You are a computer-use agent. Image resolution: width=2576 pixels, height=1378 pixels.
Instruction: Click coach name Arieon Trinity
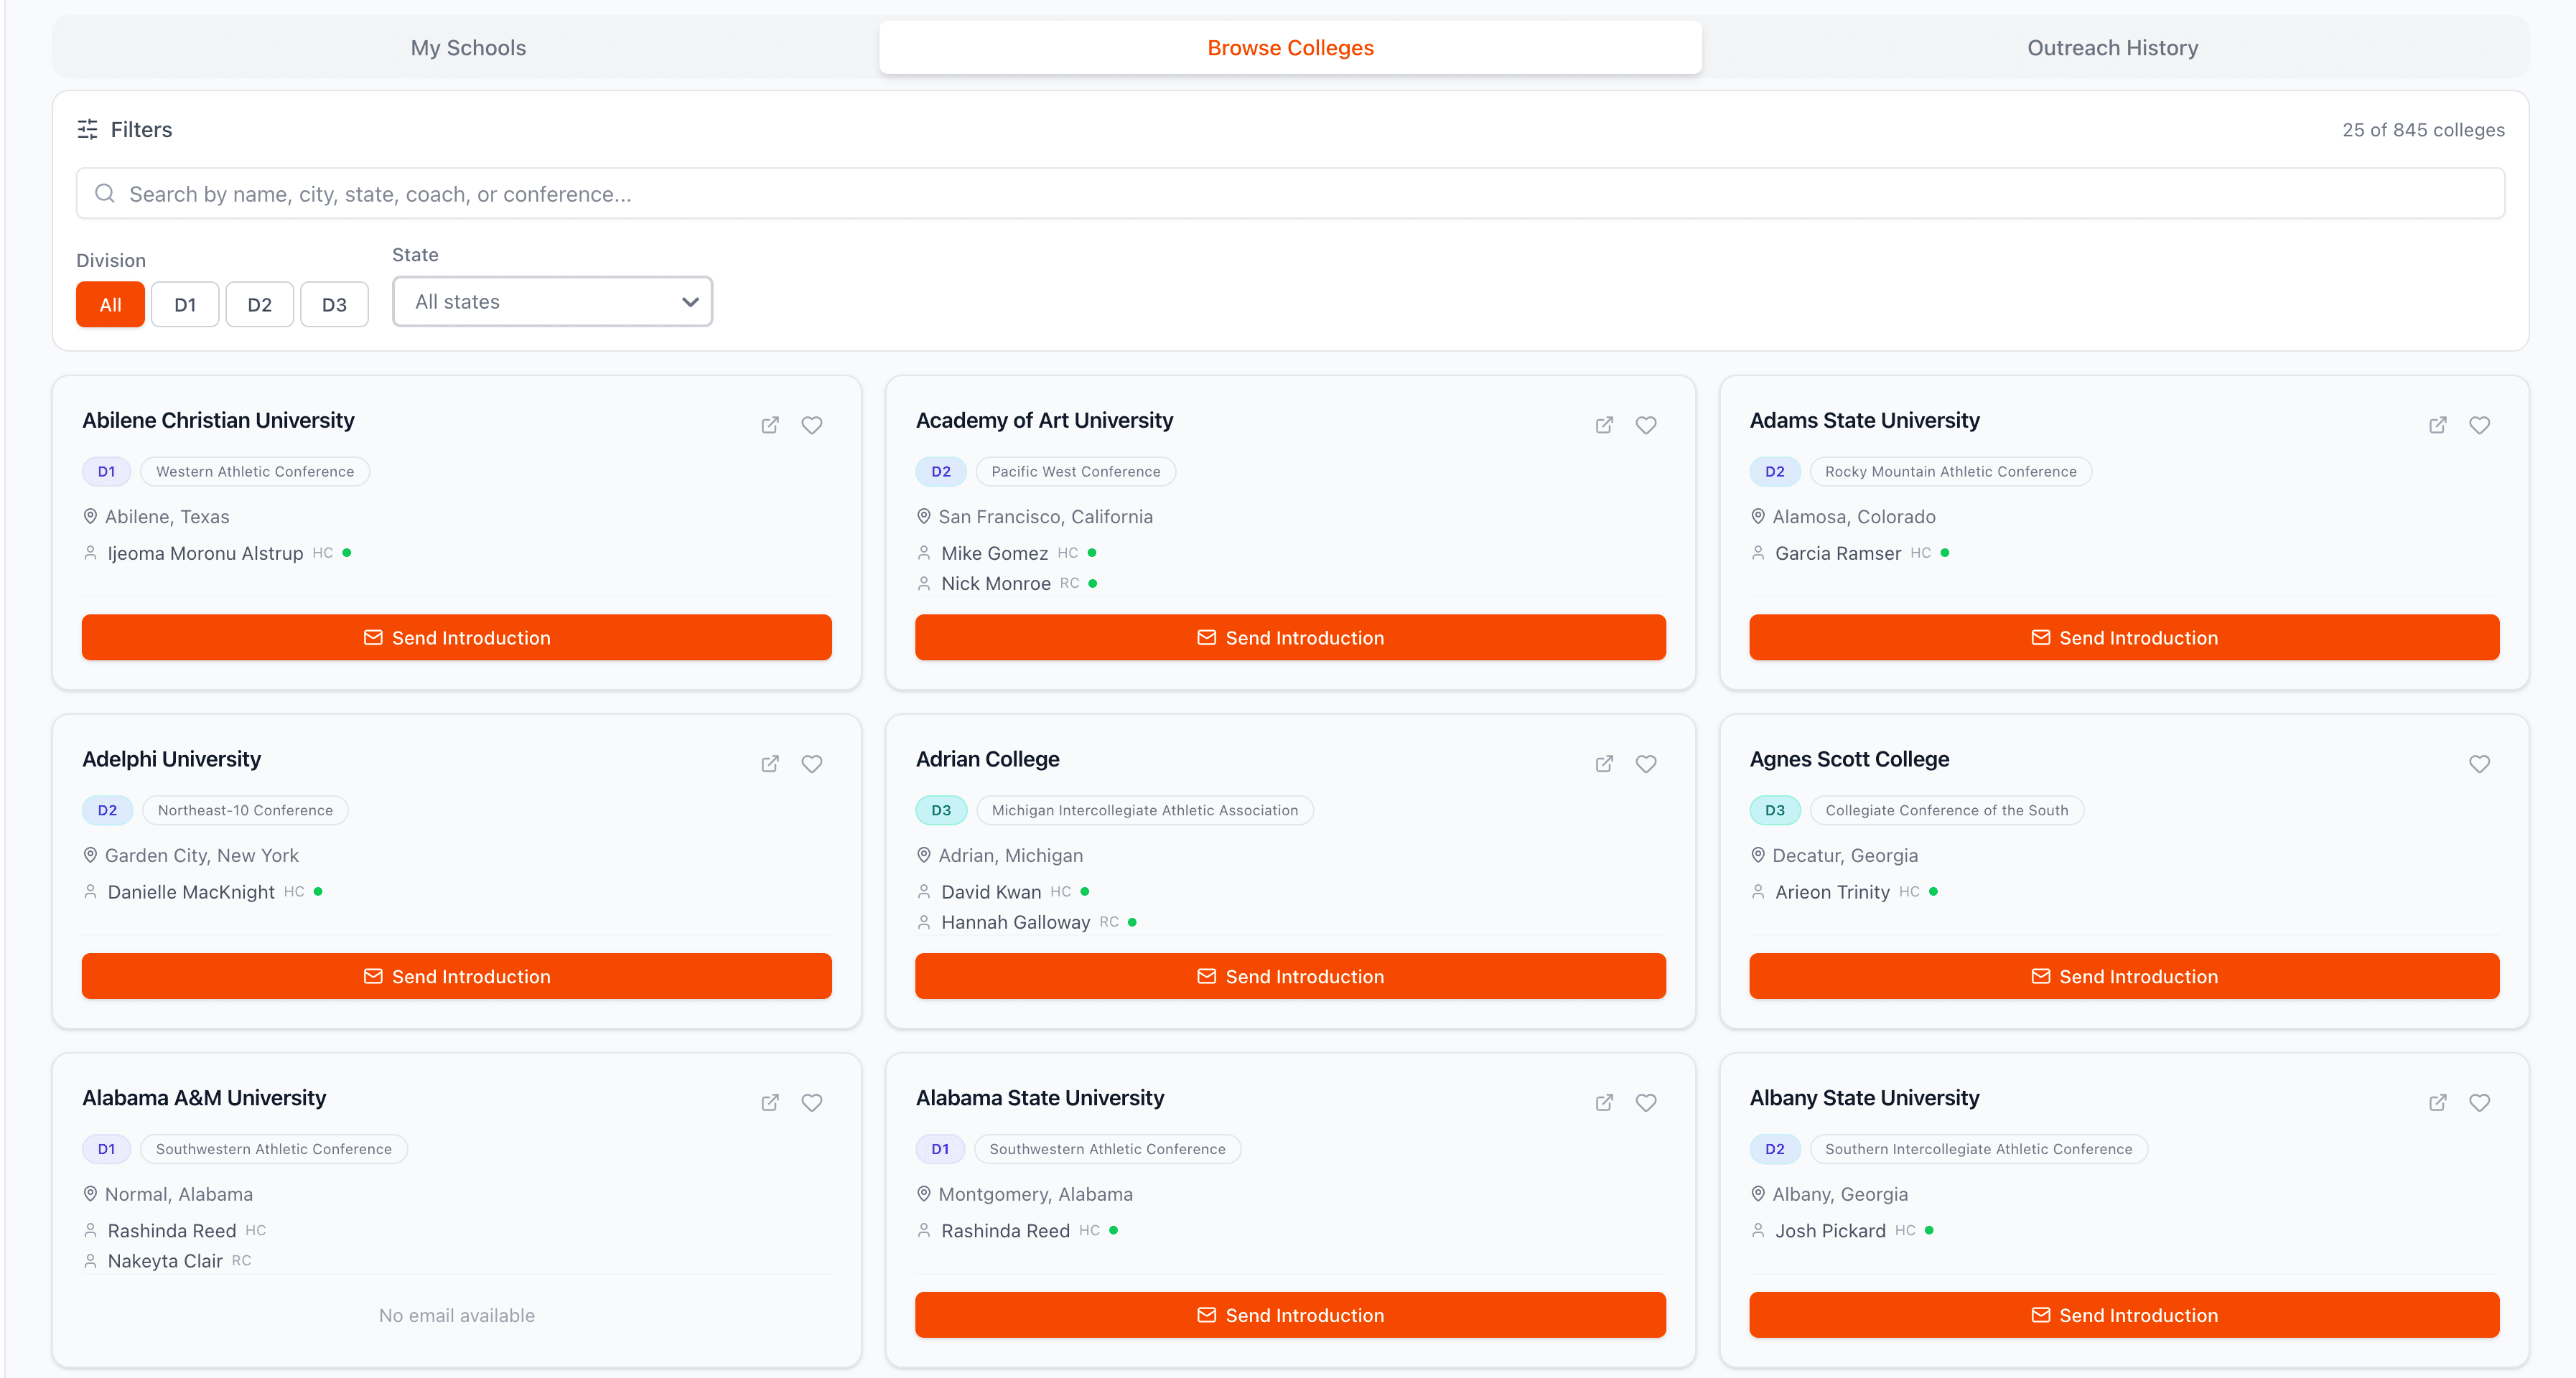[1832, 892]
